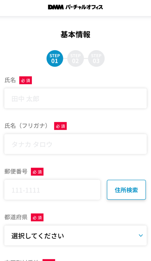Viewport: 151px width, 261px height.
Task: Go to the STEP 03 circle
Action: (96, 58)
